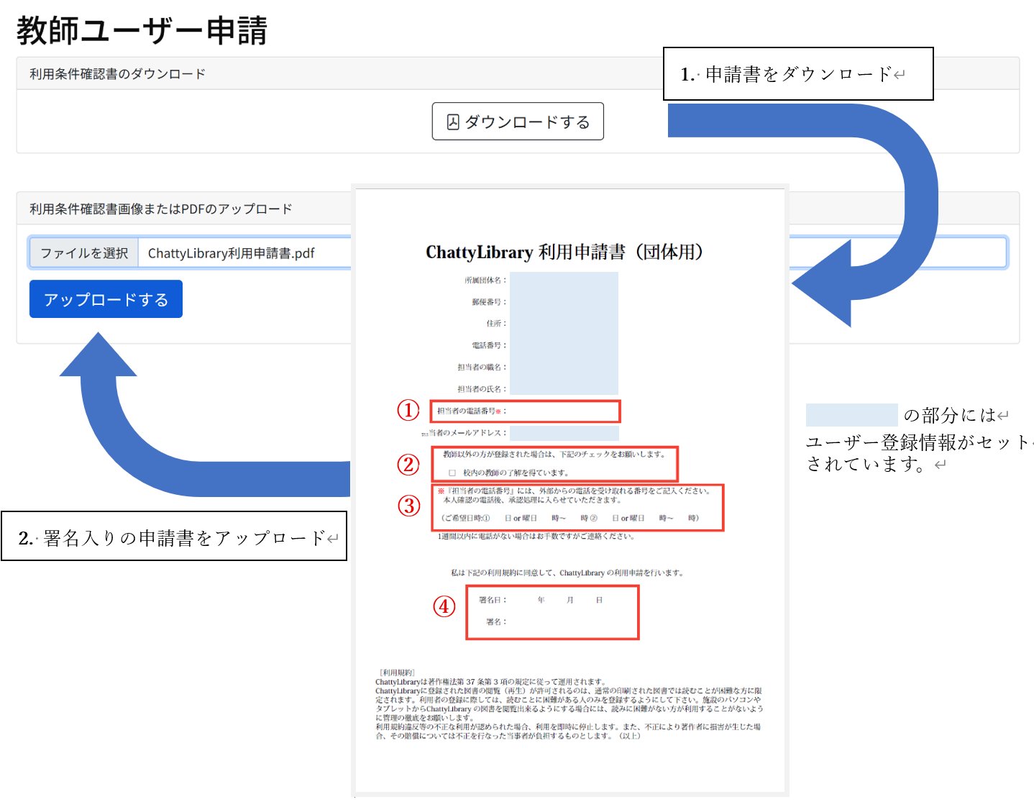
Task: Check the 校内の教師の了解を得ています checkbox
Action: pos(452,473)
